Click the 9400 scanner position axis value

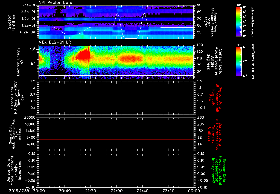click(x=31, y=138)
